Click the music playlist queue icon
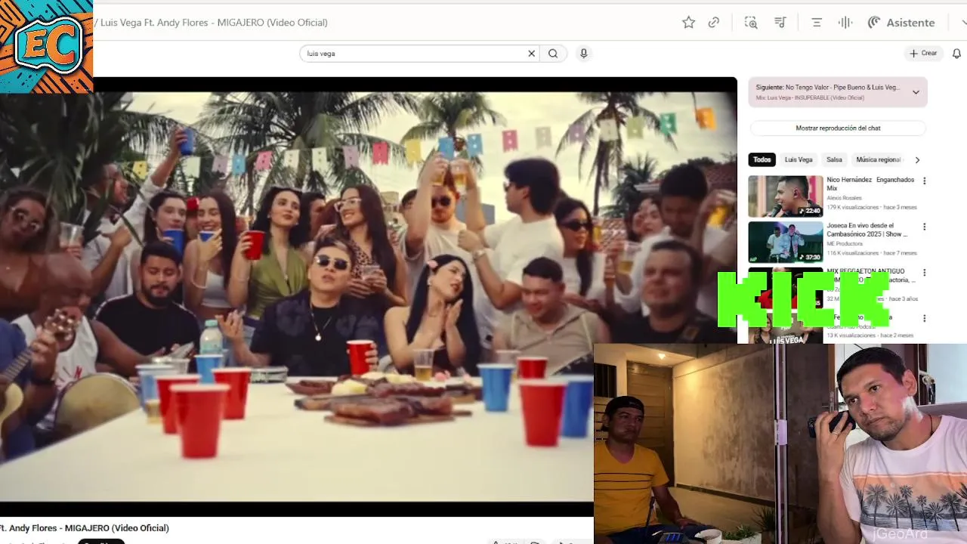Image resolution: width=967 pixels, height=544 pixels. click(780, 23)
